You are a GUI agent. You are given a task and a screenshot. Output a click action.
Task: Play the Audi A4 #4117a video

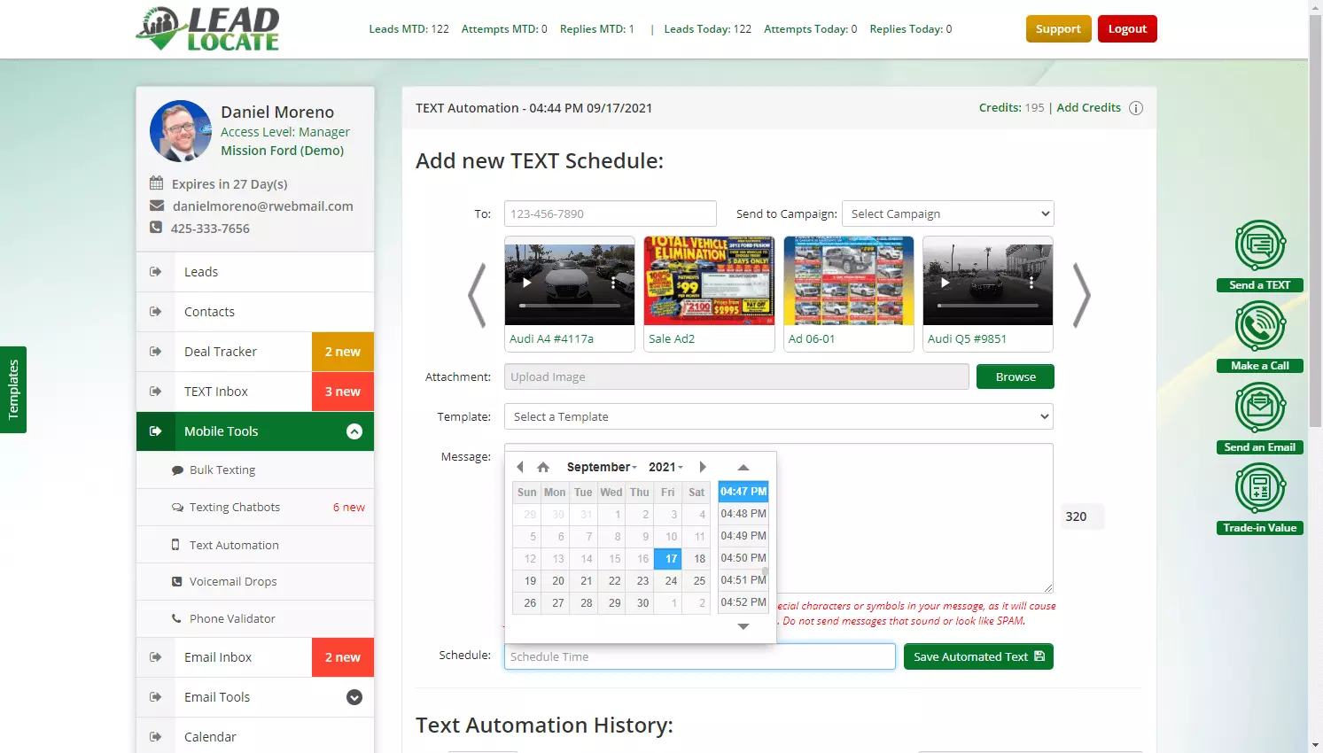527,283
